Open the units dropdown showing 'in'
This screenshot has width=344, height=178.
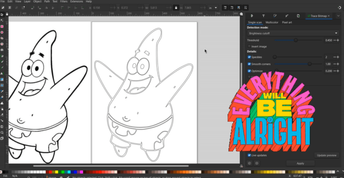click(x=213, y=7)
